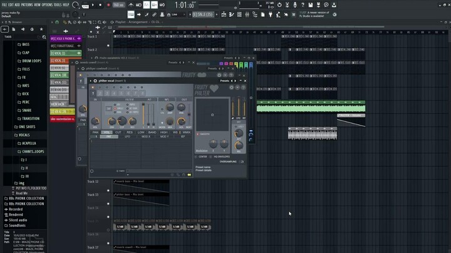Click next-preset arrow in philter vocal window
Viewport: 451px width, 253px height.
click(236, 81)
